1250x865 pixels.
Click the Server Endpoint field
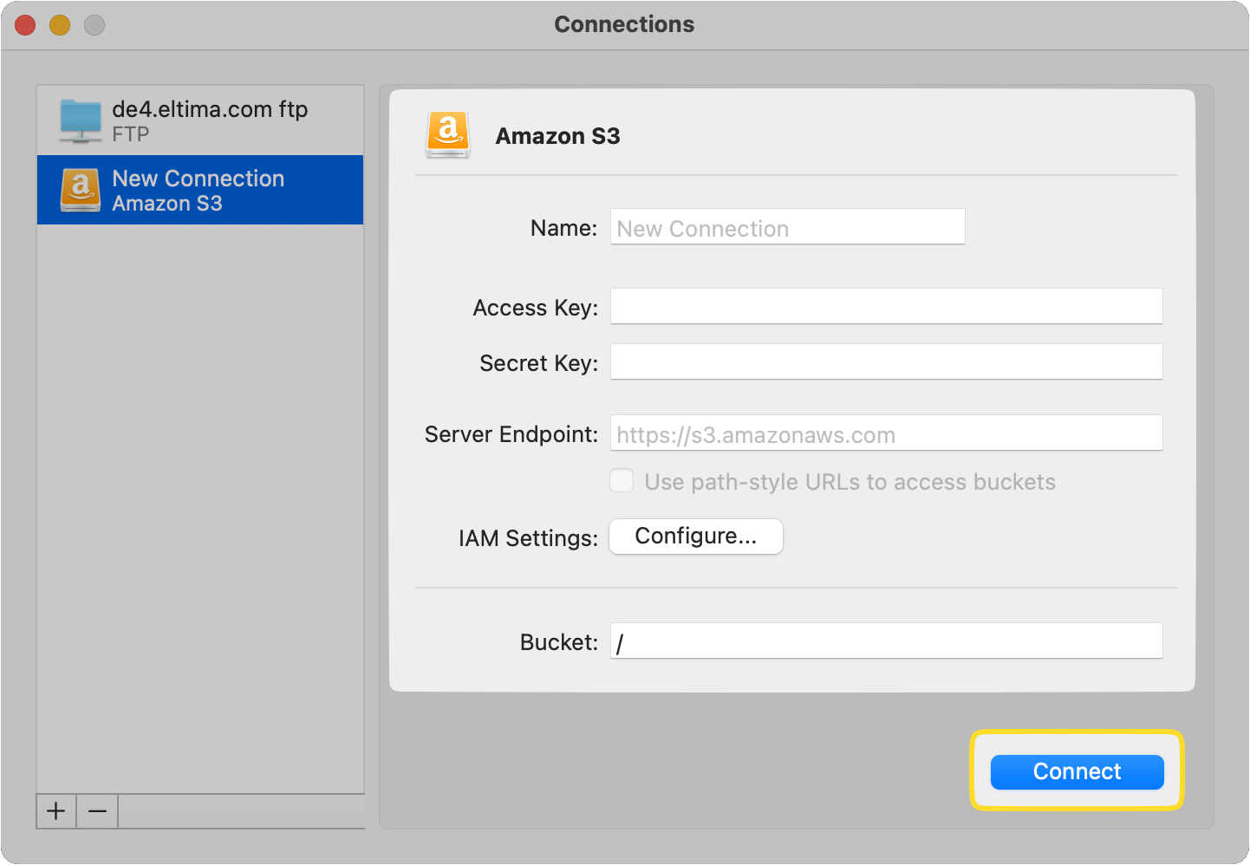(886, 432)
